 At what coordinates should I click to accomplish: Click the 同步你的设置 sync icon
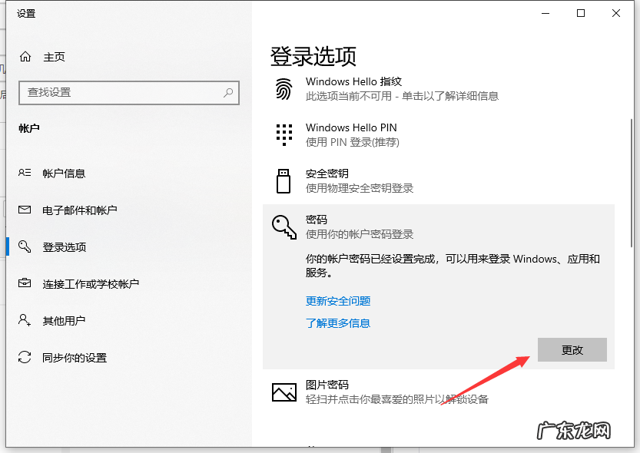24,356
